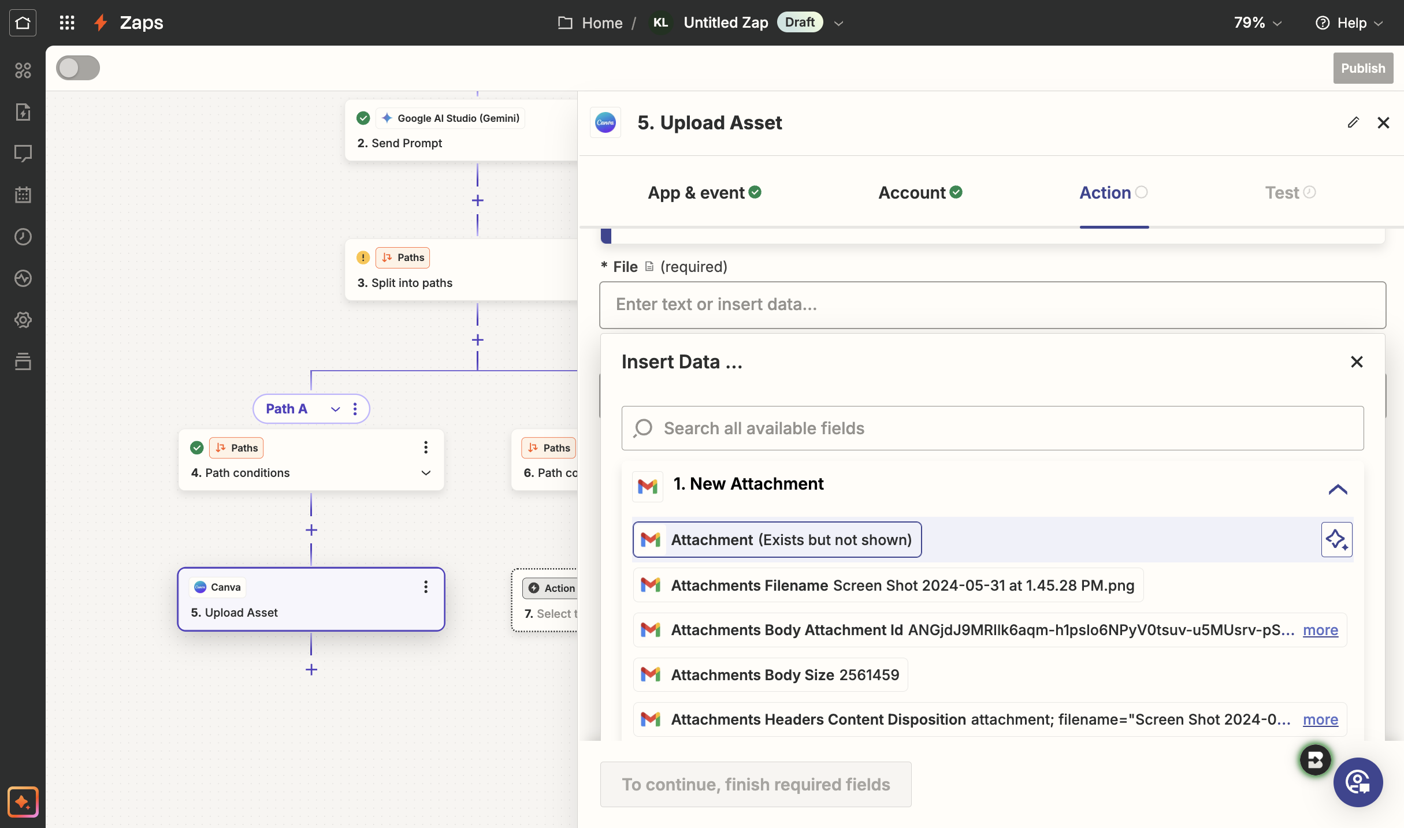Expand the Untitled Zap title dropdown
This screenshot has height=828, width=1404.
pos(839,23)
